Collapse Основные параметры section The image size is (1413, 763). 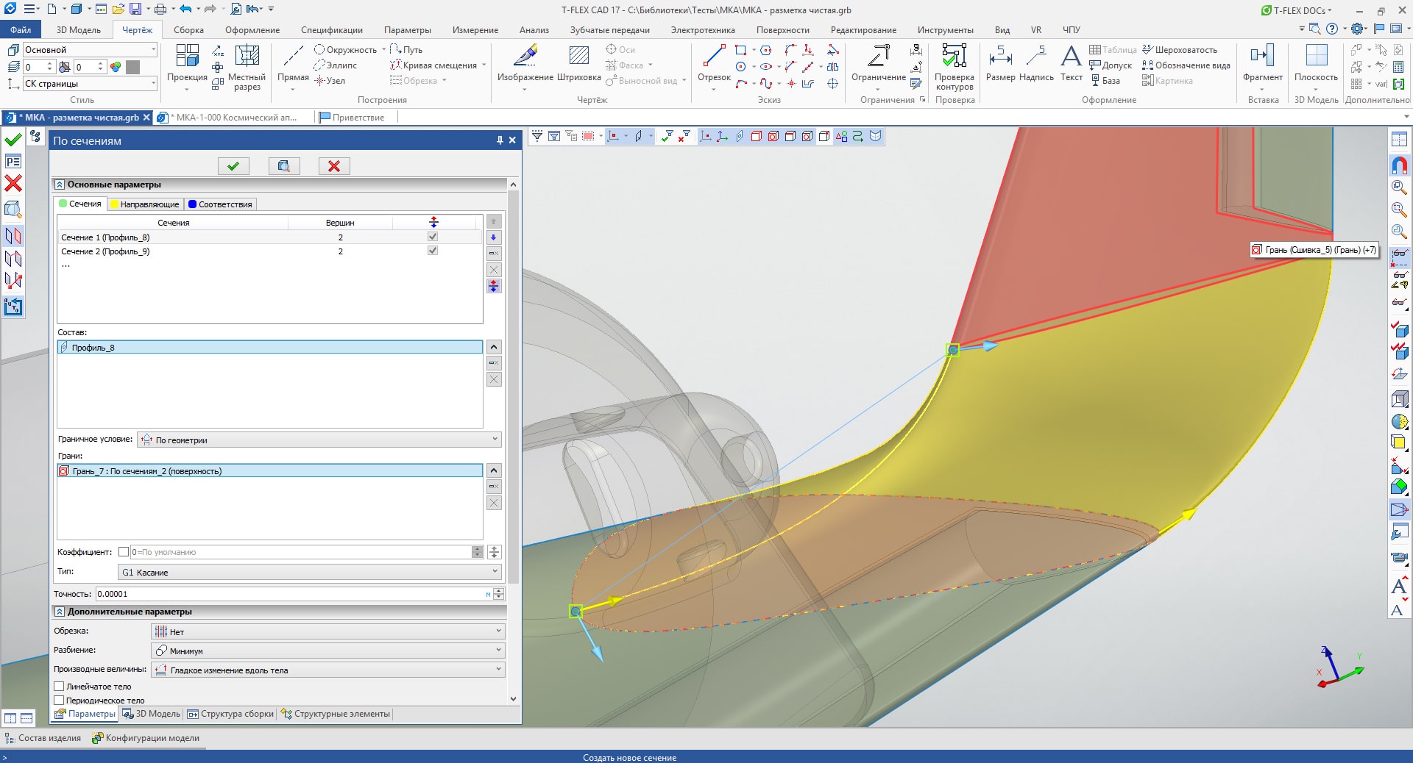tap(60, 185)
